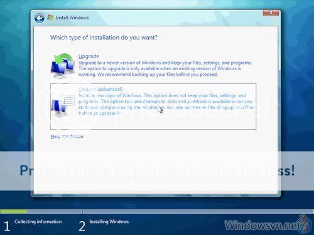Click the 'Collecting information' step label
Screen dimensions: 314x235
coord(38,222)
